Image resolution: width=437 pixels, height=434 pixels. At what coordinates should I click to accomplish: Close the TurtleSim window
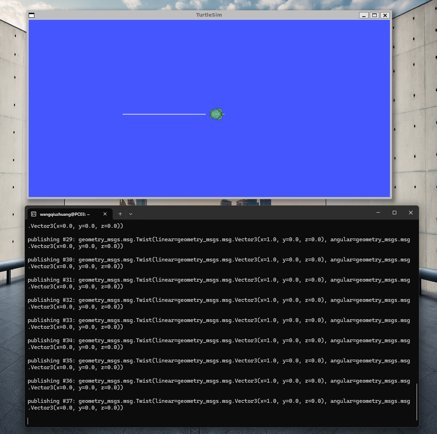pos(385,15)
